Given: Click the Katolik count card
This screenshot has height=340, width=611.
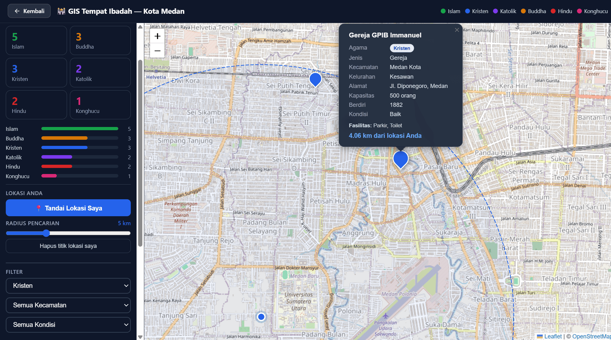Looking at the screenshot, I should [100, 73].
